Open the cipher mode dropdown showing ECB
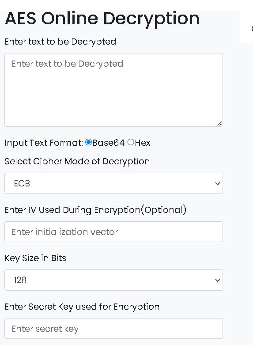The width and height of the screenshot is (253, 345). [x=113, y=183]
